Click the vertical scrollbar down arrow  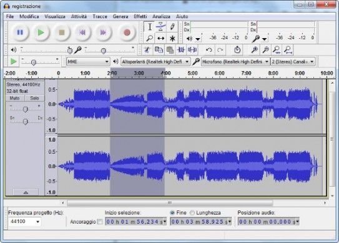coord(332,196)
